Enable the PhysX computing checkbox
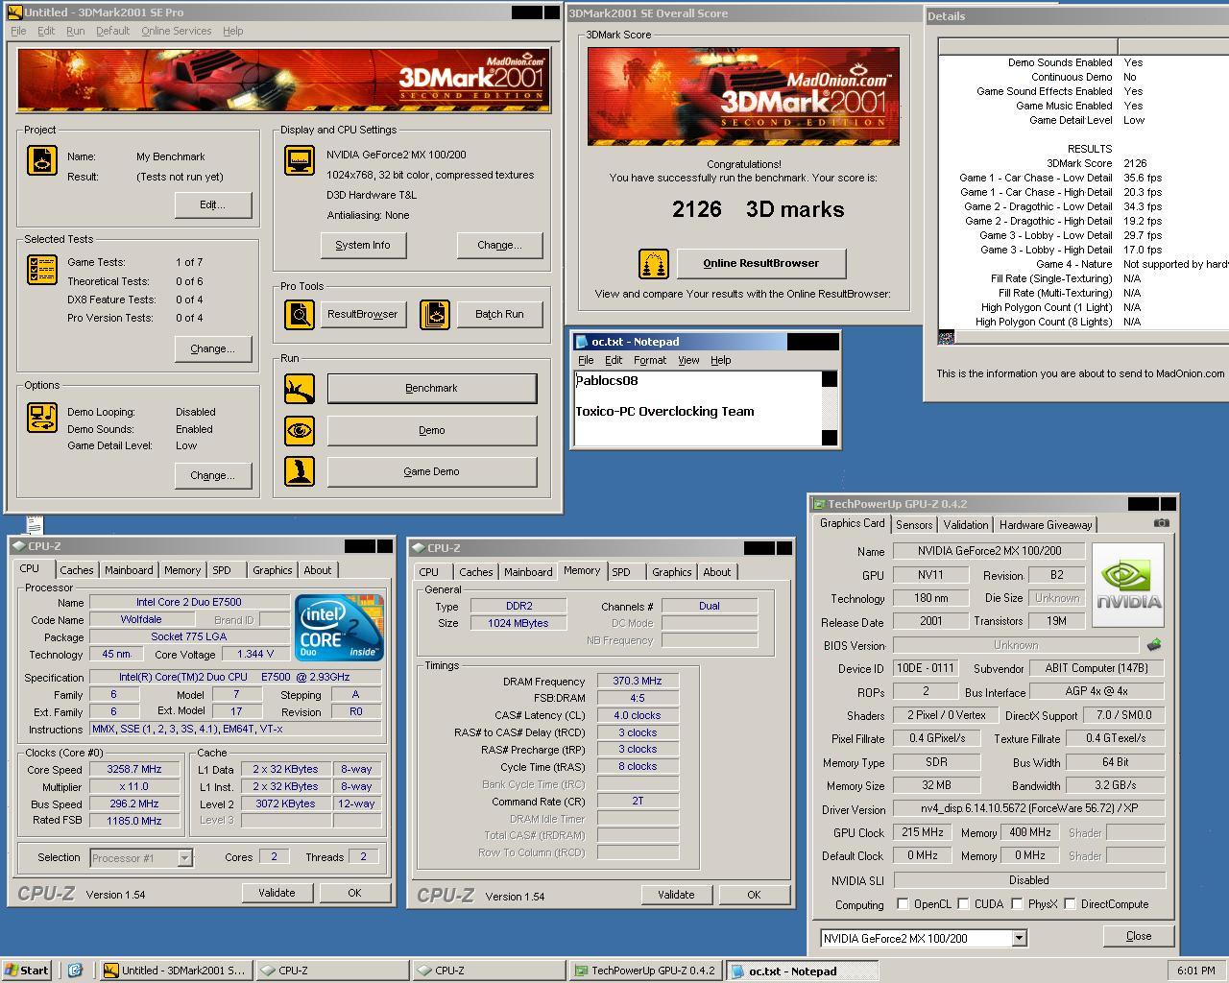1229x983 pixels. (x=1017, y=904)
